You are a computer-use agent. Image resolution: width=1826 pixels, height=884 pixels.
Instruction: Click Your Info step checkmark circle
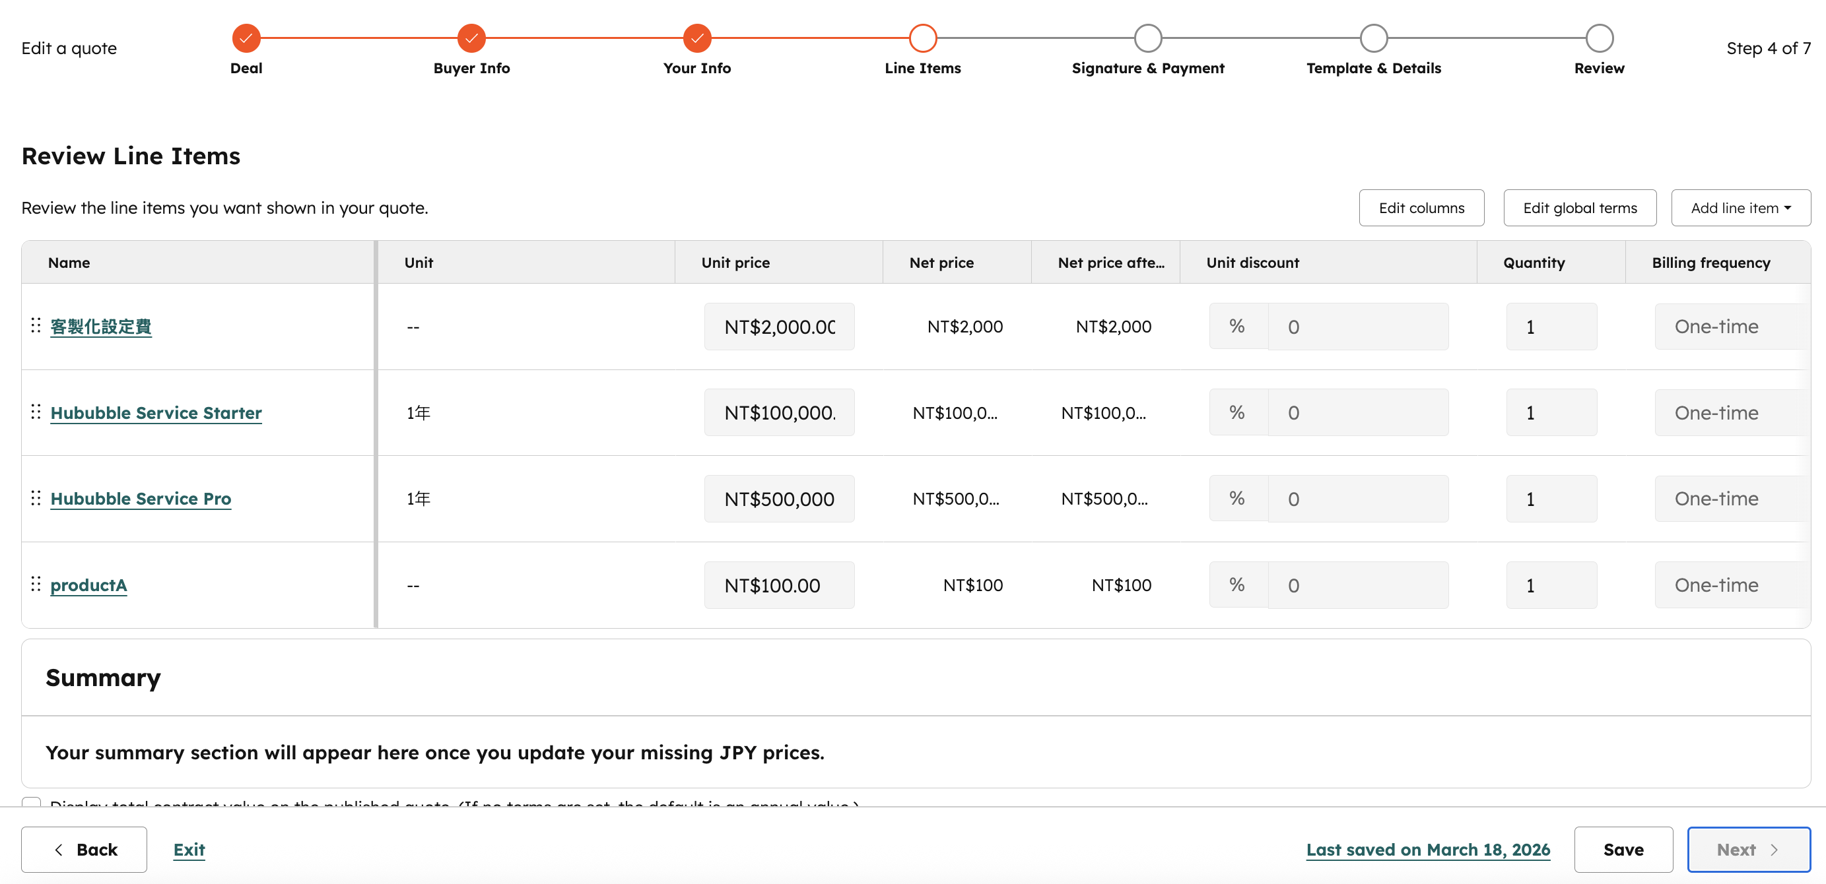click(x=697, y=38)
